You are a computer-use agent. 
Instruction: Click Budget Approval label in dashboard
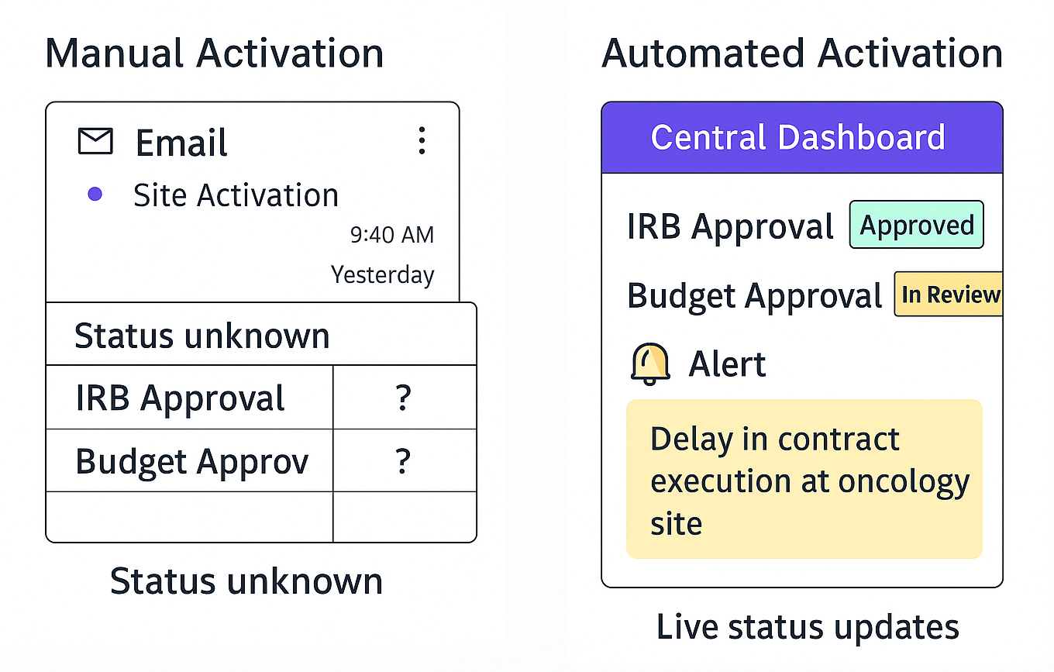tap(755, 296)
